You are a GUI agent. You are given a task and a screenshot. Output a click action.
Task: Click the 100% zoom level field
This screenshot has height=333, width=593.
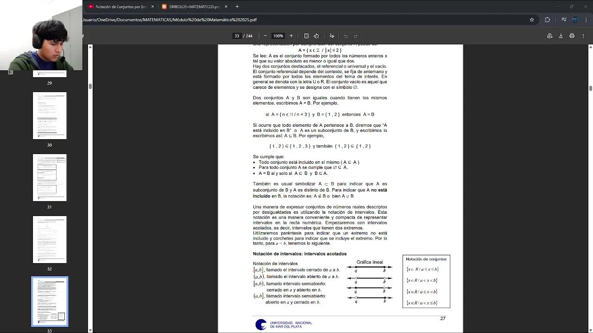pyautogui.click(x=278, y=36)
